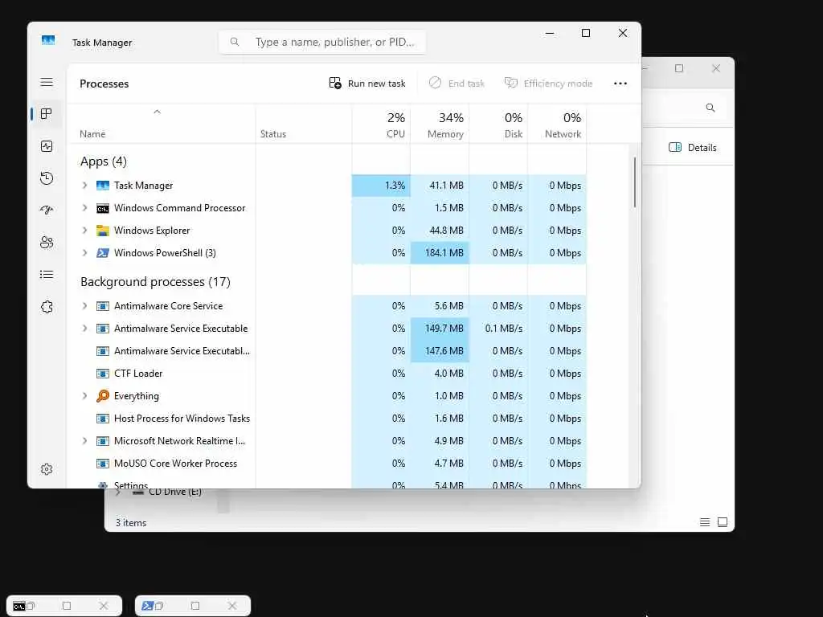
Task: Click the Host Process for Windows Tasks icon
Action: [103, 419]
